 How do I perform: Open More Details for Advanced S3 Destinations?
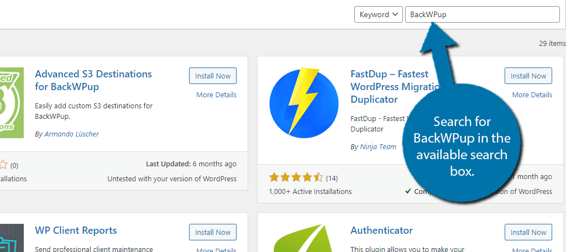tap(216, 95)
